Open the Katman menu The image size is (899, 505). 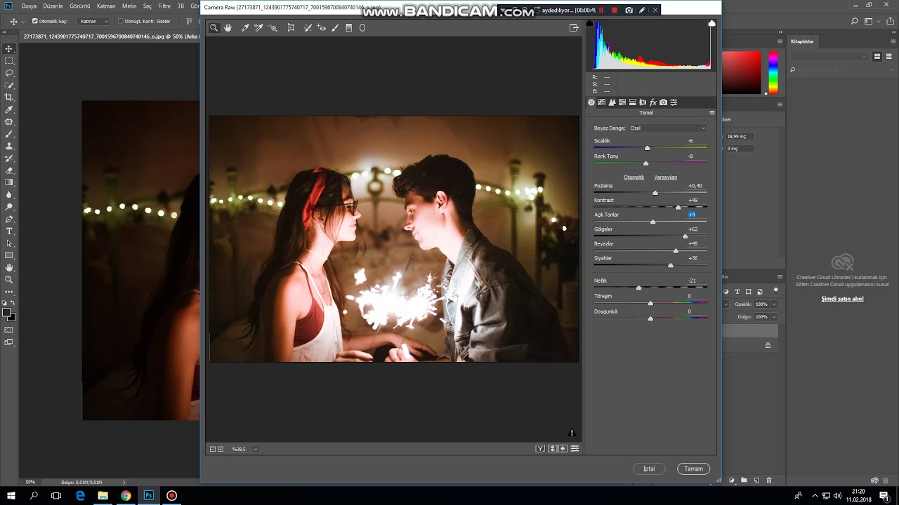pos(106,6)
